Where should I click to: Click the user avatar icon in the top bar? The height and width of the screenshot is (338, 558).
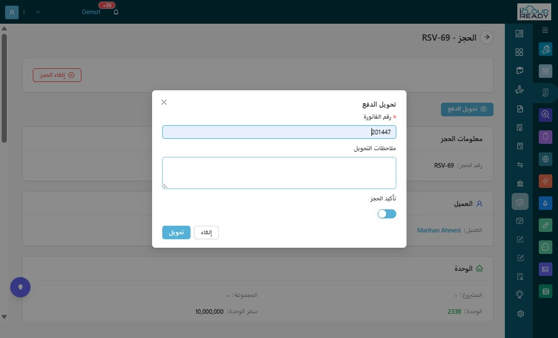pos(12,12)
